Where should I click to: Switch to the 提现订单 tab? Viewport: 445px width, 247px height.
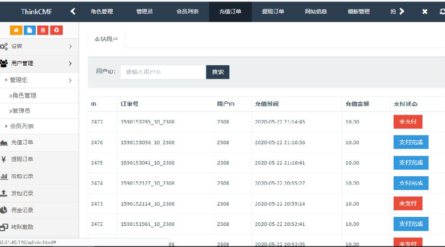[x=273, y=12]
